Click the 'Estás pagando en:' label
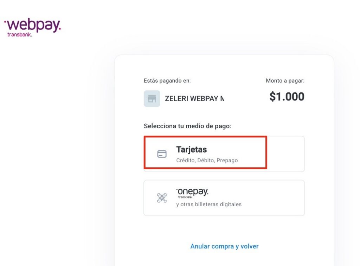This screenshot has height=266, width=360. click(167, 81)
